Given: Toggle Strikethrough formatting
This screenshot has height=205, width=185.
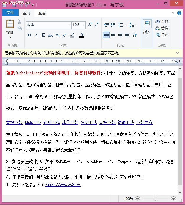Looking at the screenshot, I should tap(50, 35).
